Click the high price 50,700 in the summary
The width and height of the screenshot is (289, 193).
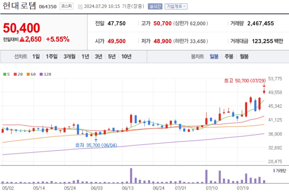[x=162, y=23]
